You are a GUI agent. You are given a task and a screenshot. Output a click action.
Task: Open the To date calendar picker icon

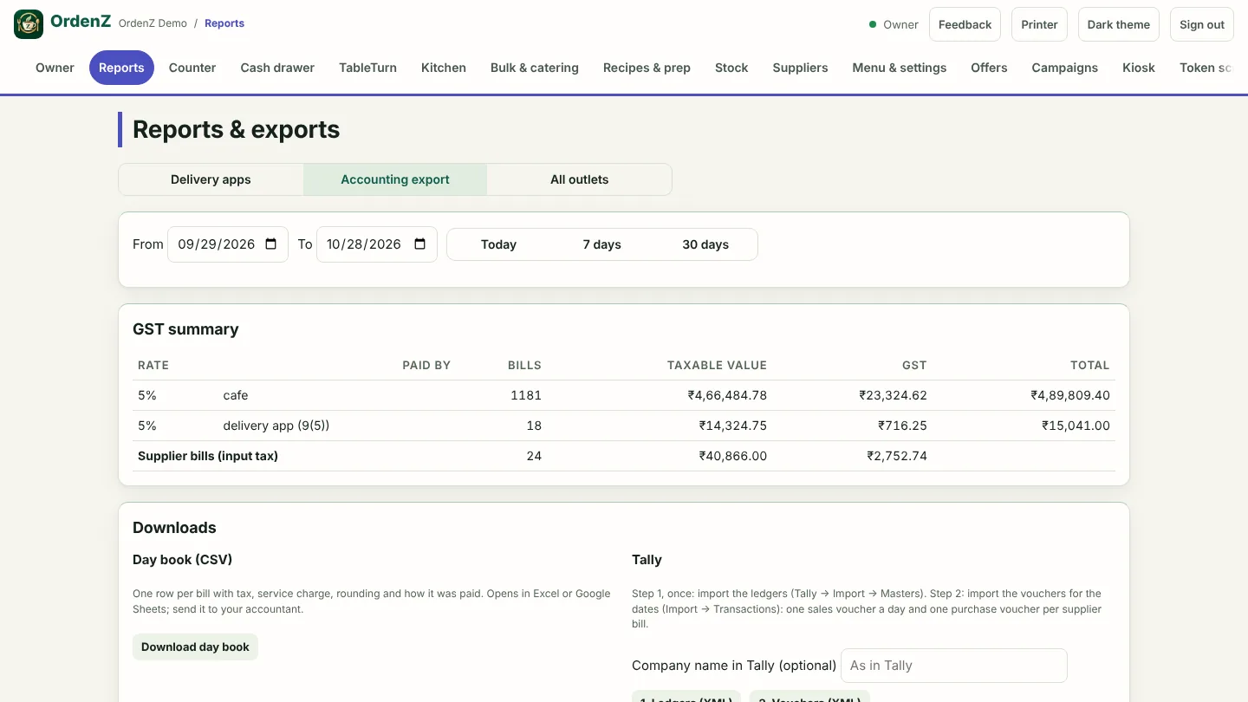click(x=420, y=244)
